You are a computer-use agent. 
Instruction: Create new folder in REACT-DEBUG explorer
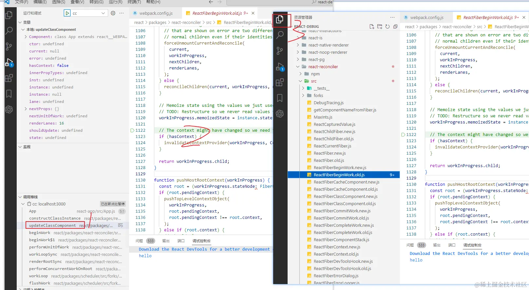click(380, 27)
